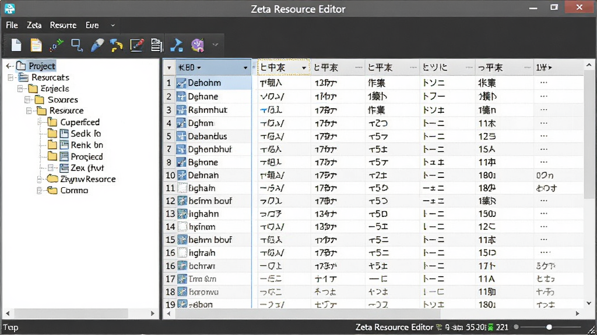The height and width of the screenshot is (335, 597).
Task: Select the Sedk fo tree item
Action: pyautogui.click(x=86, y=134)
